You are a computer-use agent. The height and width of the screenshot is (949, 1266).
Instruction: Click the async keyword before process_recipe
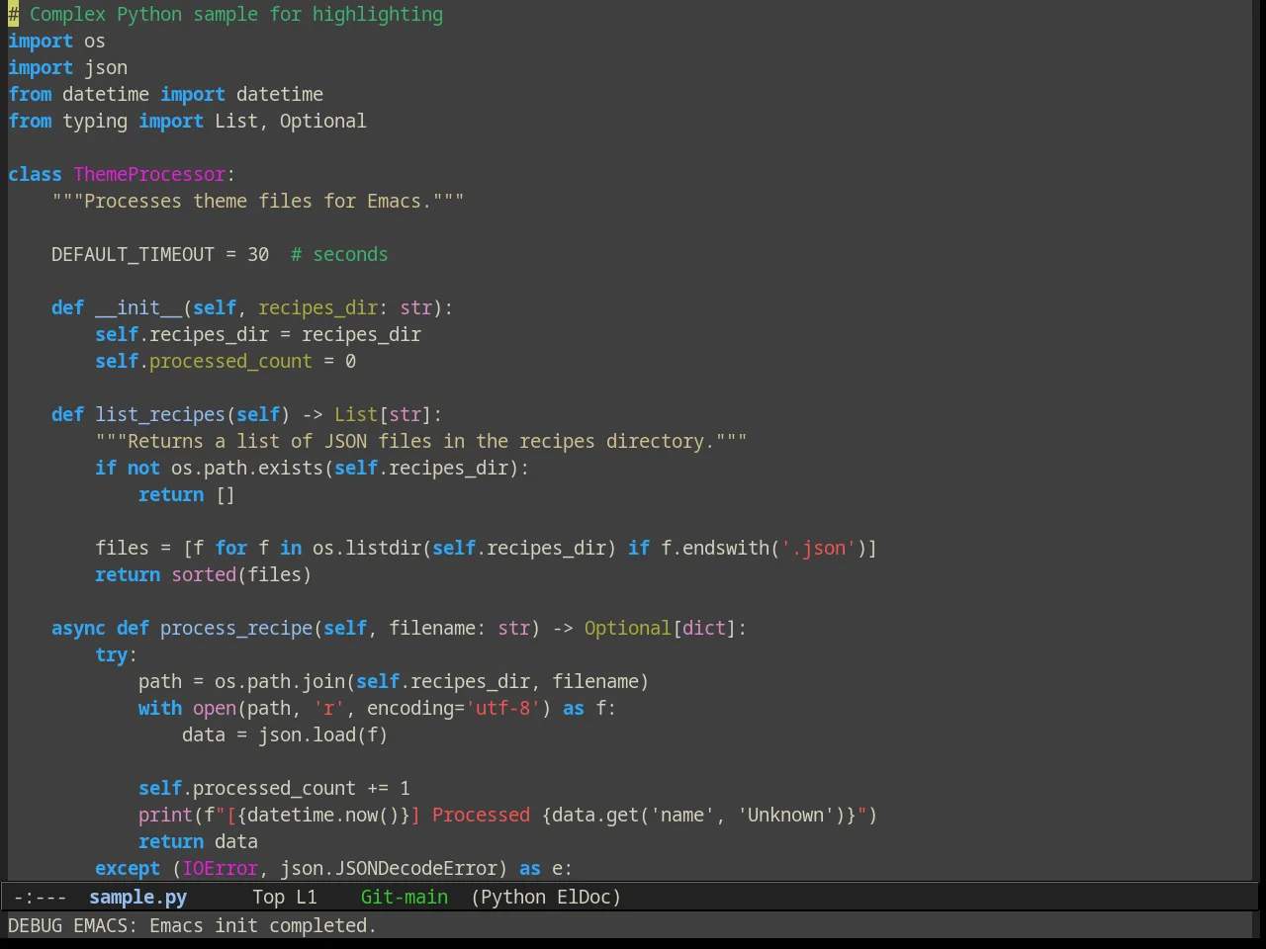coord(78,628)
